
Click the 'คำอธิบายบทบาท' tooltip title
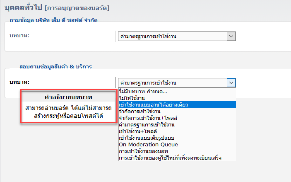tap(68, 97)
